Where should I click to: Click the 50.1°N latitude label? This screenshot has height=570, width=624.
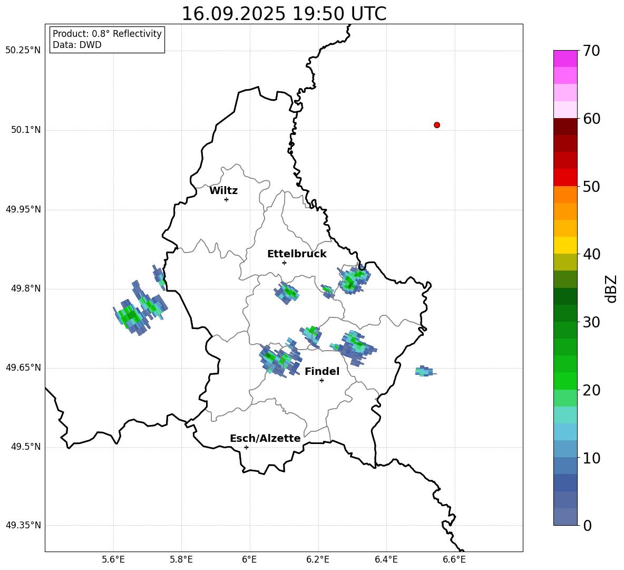point(26,130)
